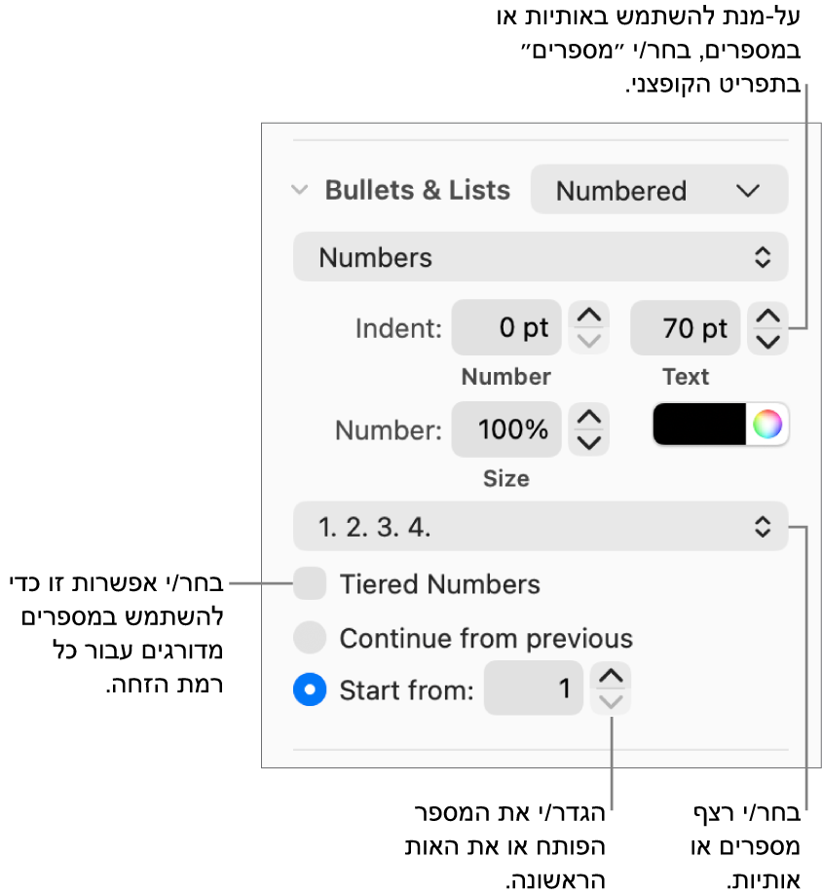The height and width of the screenshot is (894, 822).
Task: Select Continue from previous
Action: point(312,640)
